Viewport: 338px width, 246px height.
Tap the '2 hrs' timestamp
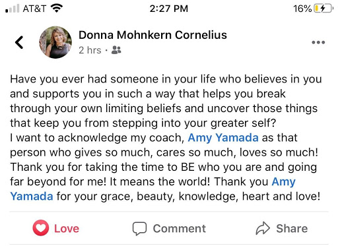[90, 50]
